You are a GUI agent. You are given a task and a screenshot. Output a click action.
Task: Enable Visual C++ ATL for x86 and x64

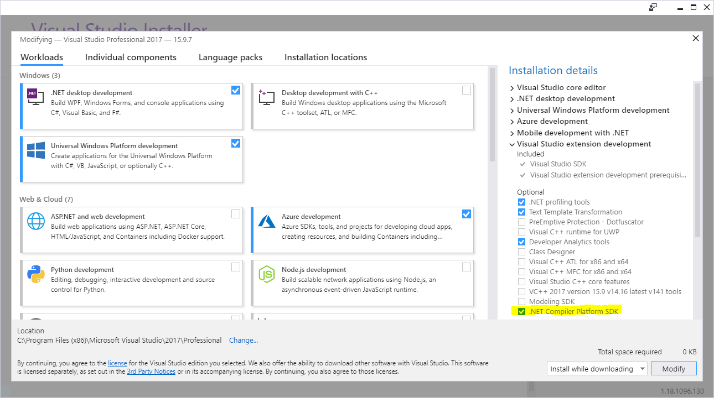(521, 261)
